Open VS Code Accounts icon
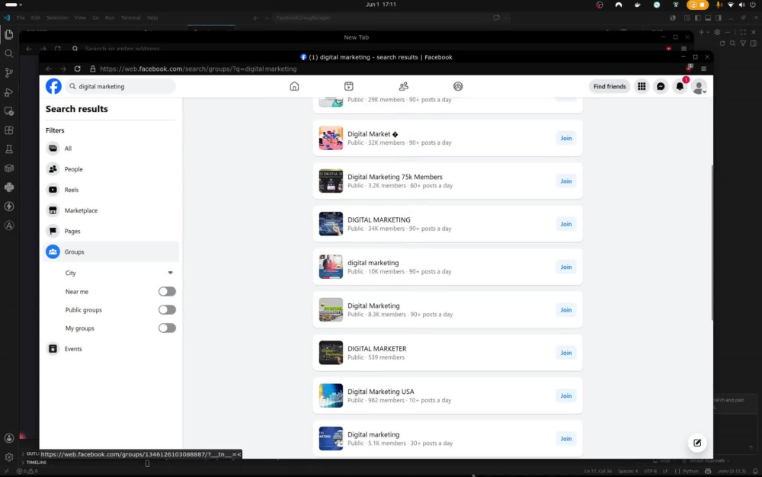 pos(8,438)
